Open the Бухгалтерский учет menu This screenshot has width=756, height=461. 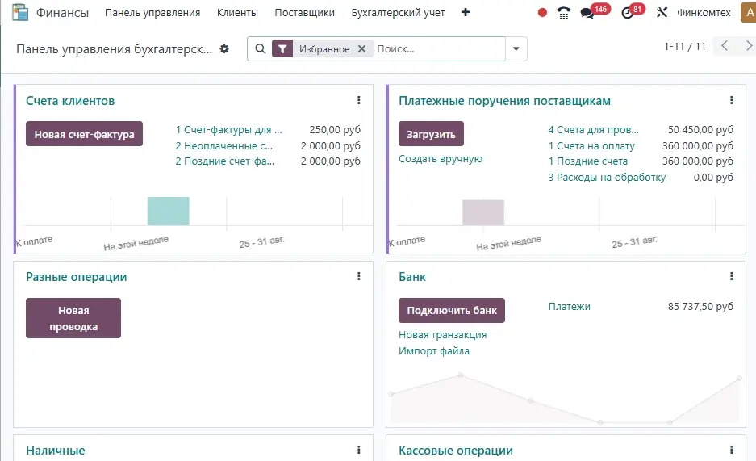(x=398, y=13)
